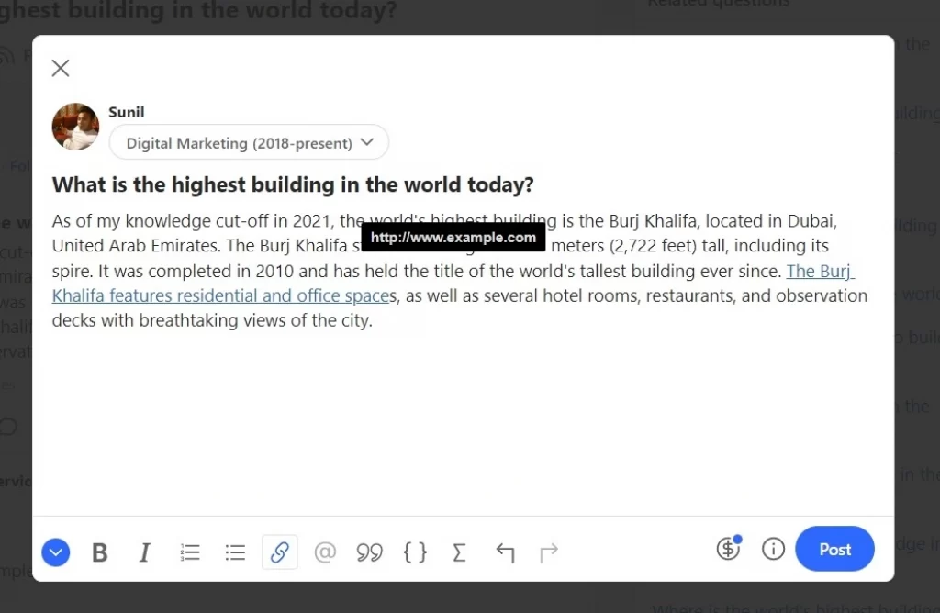Toggle bold formatting
Viewport: 940px width, 613px height.
tap(99, 552)
